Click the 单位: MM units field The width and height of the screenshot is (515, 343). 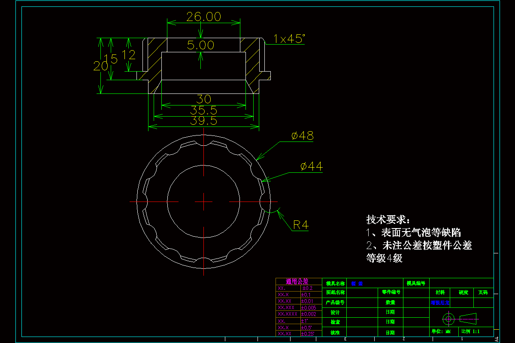[442, 331]
